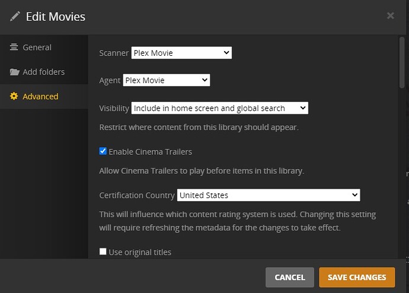Open the Agent dropdown
Viewport: 409px width, 293px height.
[x=167, y=80]
